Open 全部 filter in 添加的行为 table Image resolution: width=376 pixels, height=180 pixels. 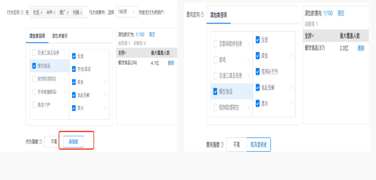[x=122, y=53]
